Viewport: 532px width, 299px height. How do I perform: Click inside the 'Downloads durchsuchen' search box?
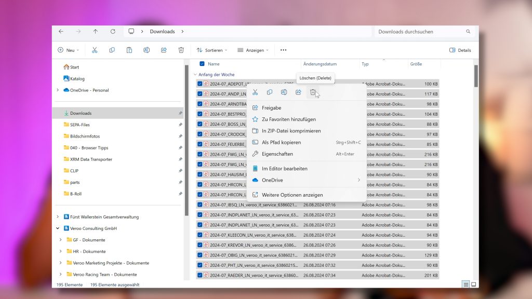click(x=421, y=31)
